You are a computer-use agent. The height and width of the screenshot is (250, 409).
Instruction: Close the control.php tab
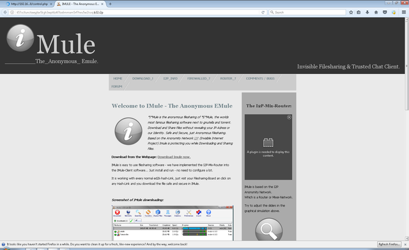pyautogui.click(x=51, y=4)
